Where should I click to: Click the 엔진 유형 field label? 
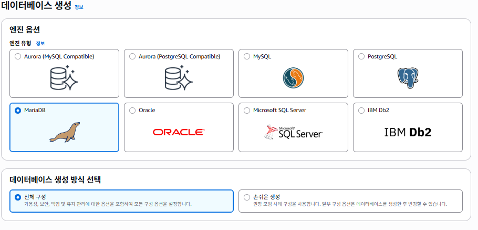20,43
